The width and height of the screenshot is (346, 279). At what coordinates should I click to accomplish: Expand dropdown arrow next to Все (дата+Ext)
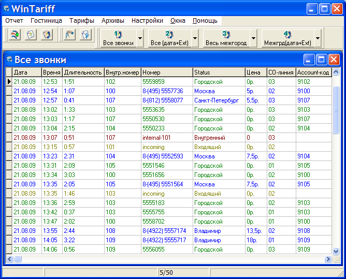pyautogui.click(x=195, y=38)
